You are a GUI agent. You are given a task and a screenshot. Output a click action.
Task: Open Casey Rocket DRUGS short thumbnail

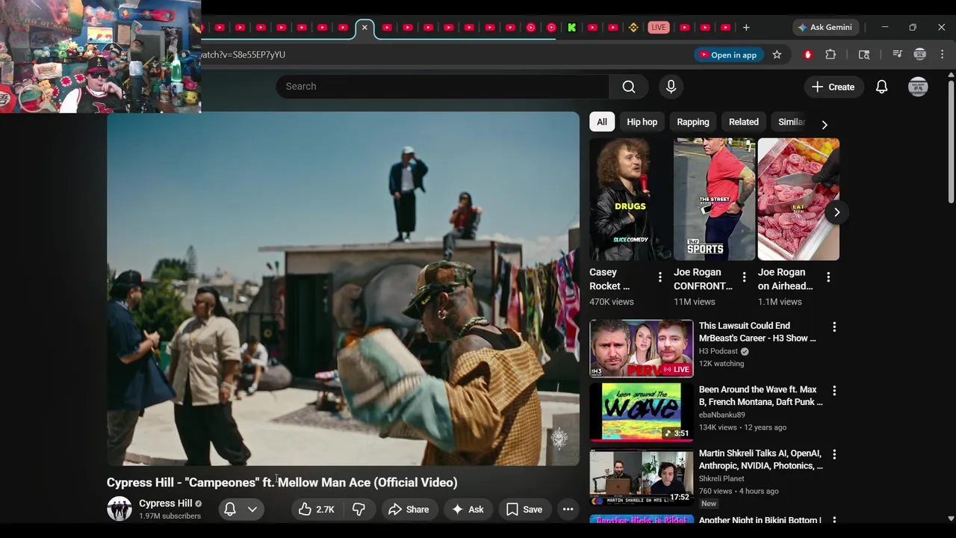click(x=630, y=199)
